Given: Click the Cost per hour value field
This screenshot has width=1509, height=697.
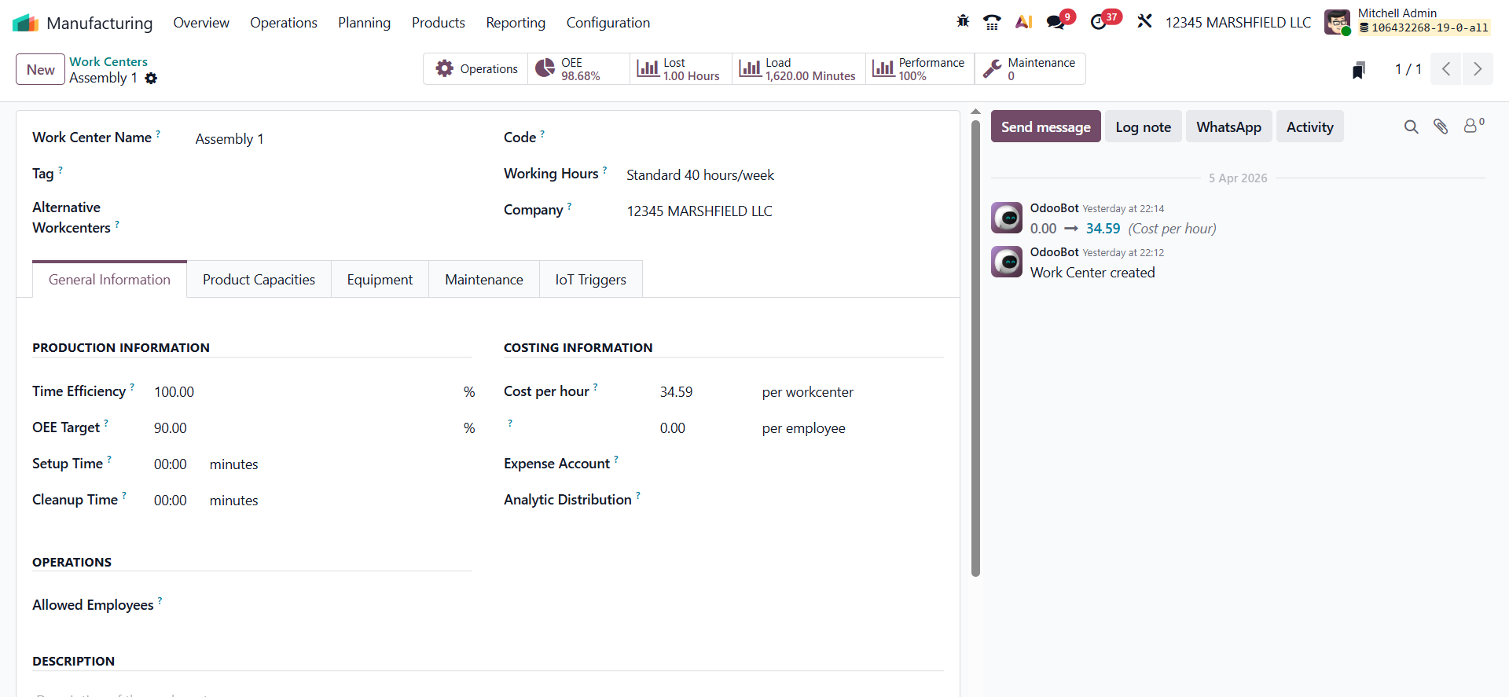Looking at the screenshot, I should (x=699, y=392).
